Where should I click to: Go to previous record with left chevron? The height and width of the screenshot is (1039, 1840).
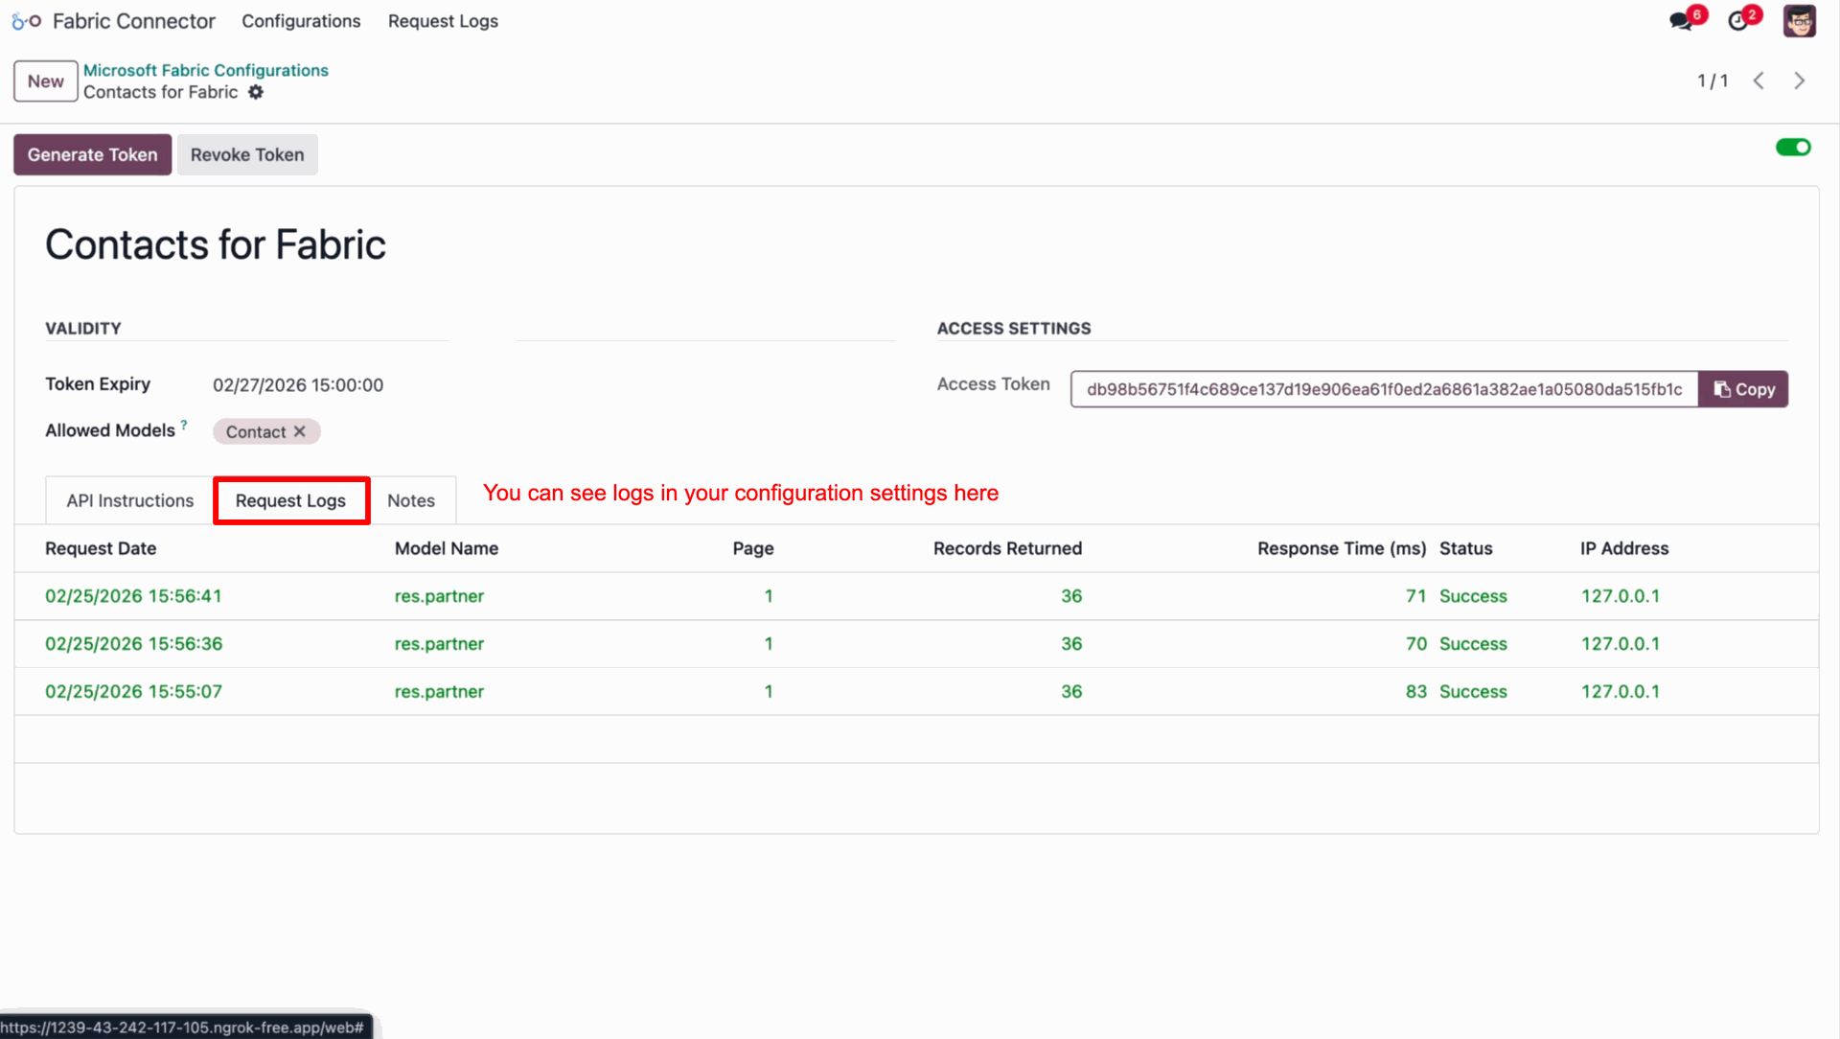1759,81
